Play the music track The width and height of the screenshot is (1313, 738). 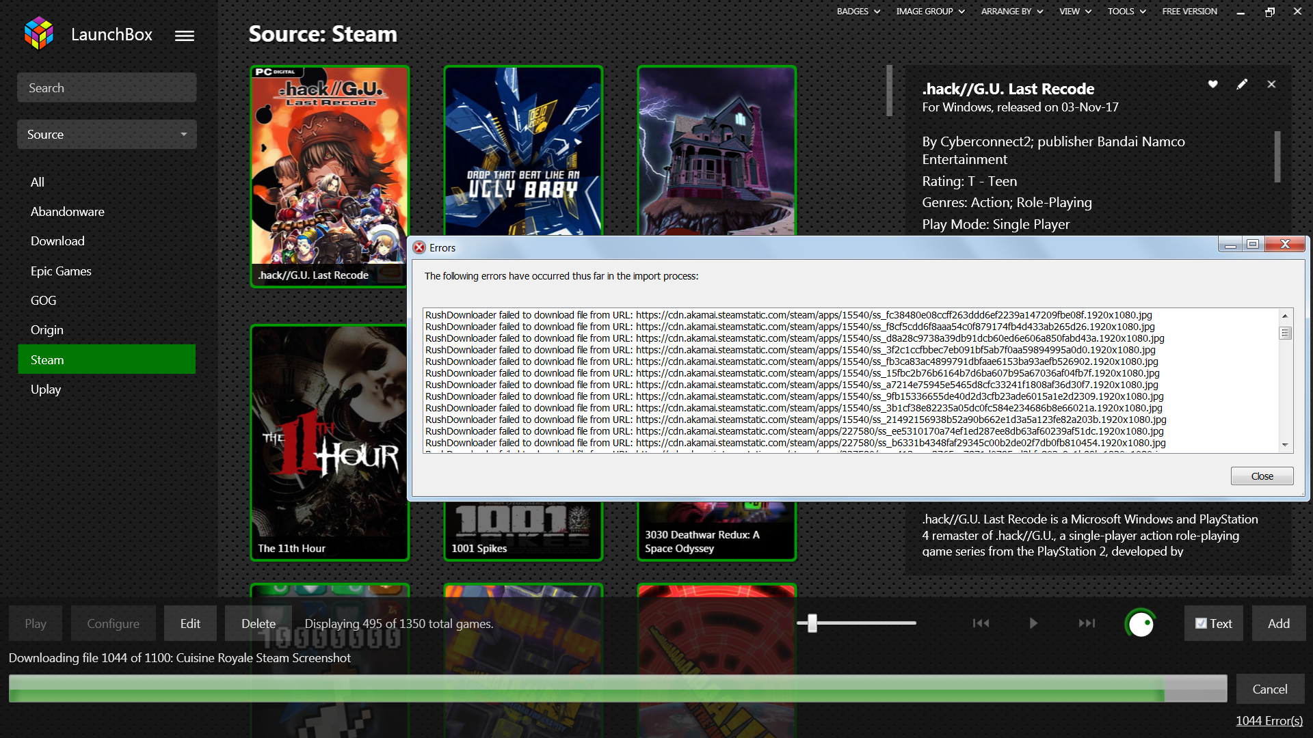click(1033, 623)
